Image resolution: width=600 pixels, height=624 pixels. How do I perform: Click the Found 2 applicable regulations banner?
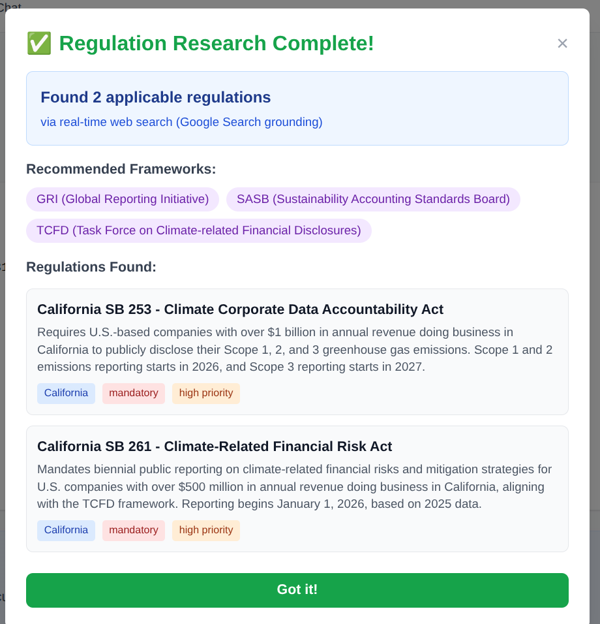click(297, 108)
